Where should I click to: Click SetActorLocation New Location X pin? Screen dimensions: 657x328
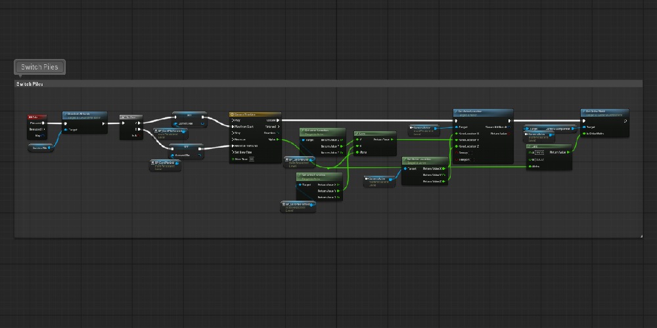pos(457,133)
